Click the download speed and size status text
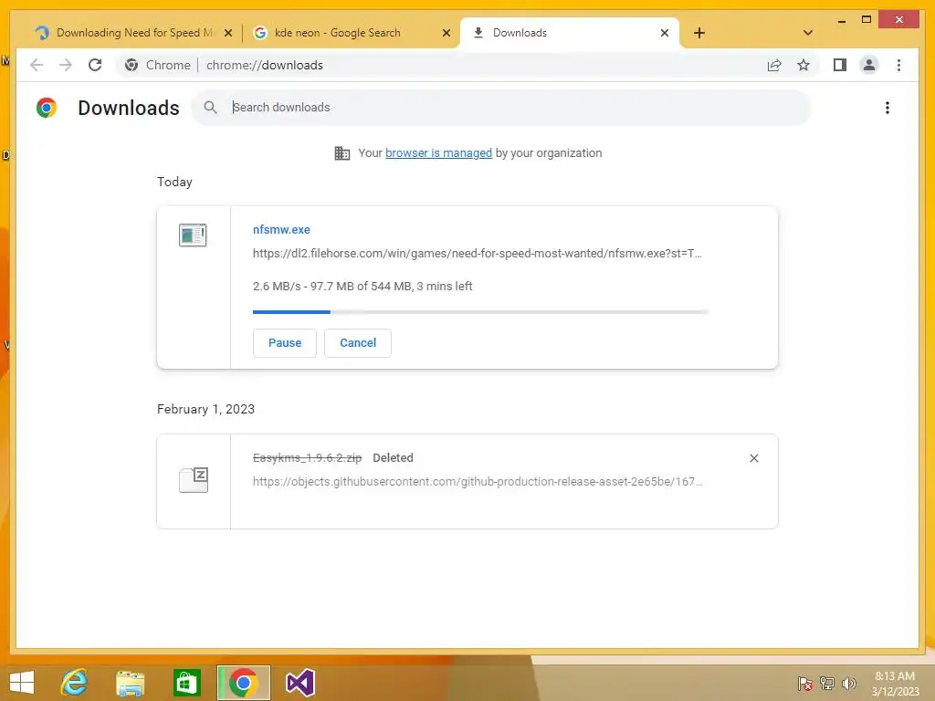 (x=362, y=286)
